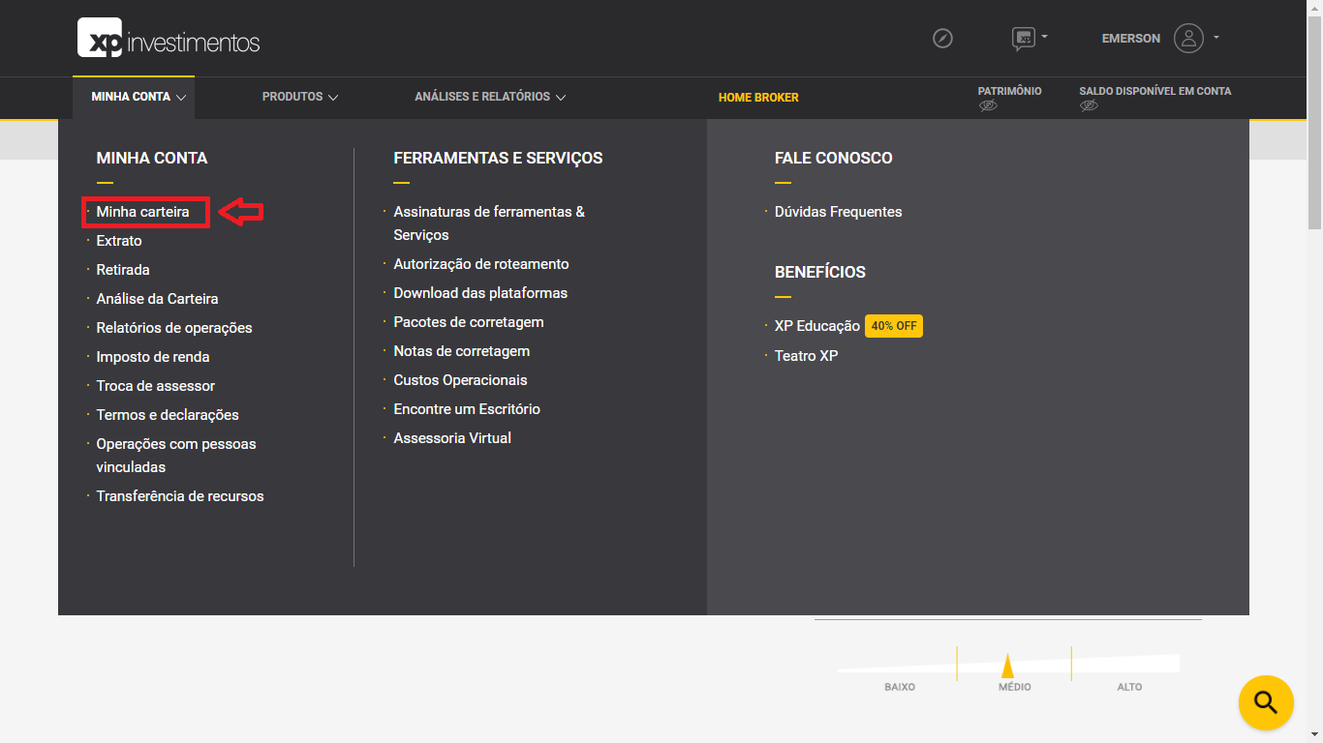The width and height of the screenshot is (1323, 743).
Task: Show hidden Patrimônio value eye icon
Action: [988, 106]
